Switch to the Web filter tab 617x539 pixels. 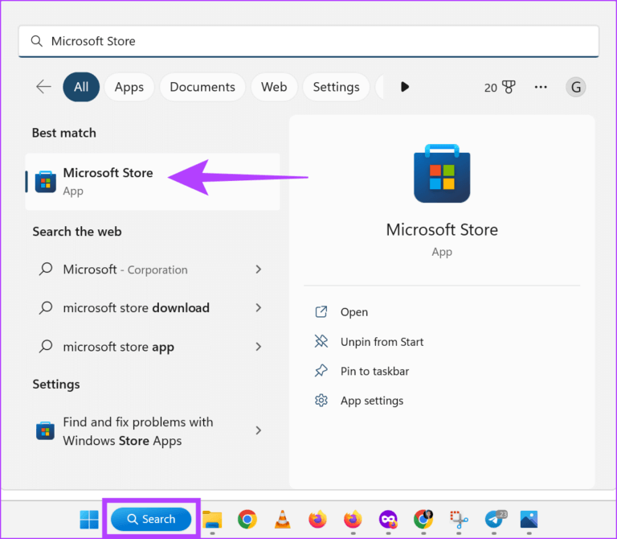274,87
